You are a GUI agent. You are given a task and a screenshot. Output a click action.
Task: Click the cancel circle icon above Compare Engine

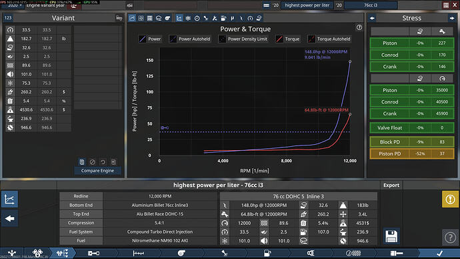click(93, 162)
